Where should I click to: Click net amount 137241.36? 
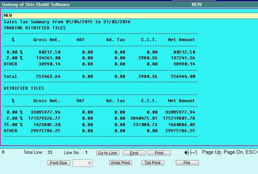tap(183, 58)
